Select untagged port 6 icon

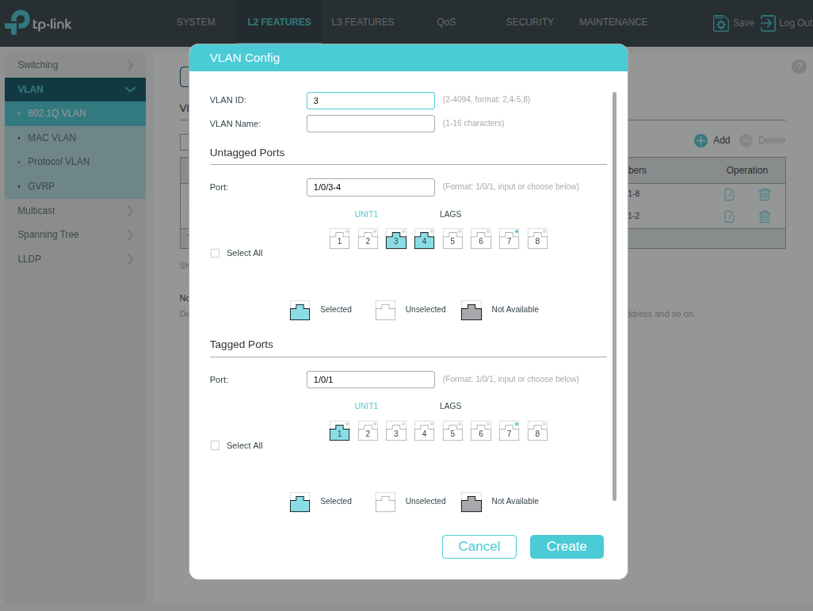pos(481,239)
